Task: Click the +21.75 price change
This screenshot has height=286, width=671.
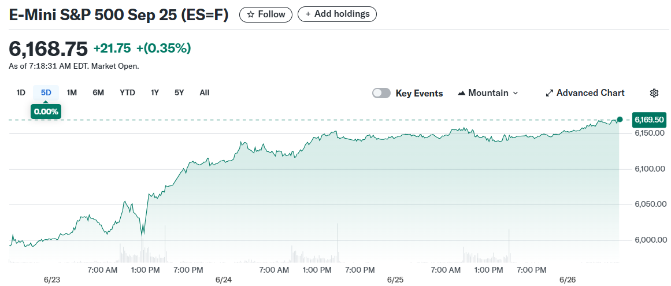Action: click(112, 49)
